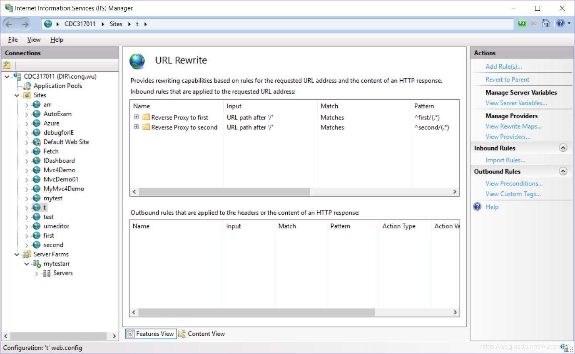Collapse the Sites tree node
Image resolution: width=575 pixels, height=354 pixels.
click(17, 95)
